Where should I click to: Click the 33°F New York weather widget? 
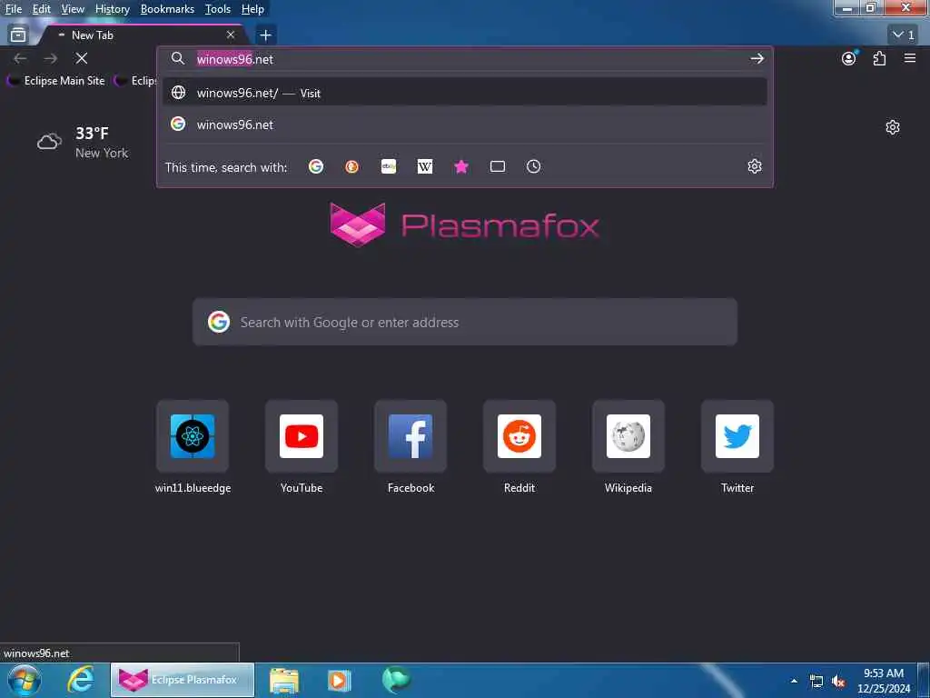(x=83, y=143)
